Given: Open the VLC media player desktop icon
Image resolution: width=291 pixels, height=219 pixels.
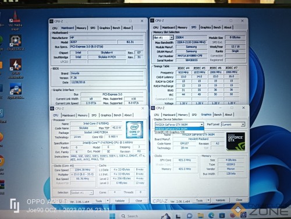Looking at the screenshot, I should [x=15, y=21].
